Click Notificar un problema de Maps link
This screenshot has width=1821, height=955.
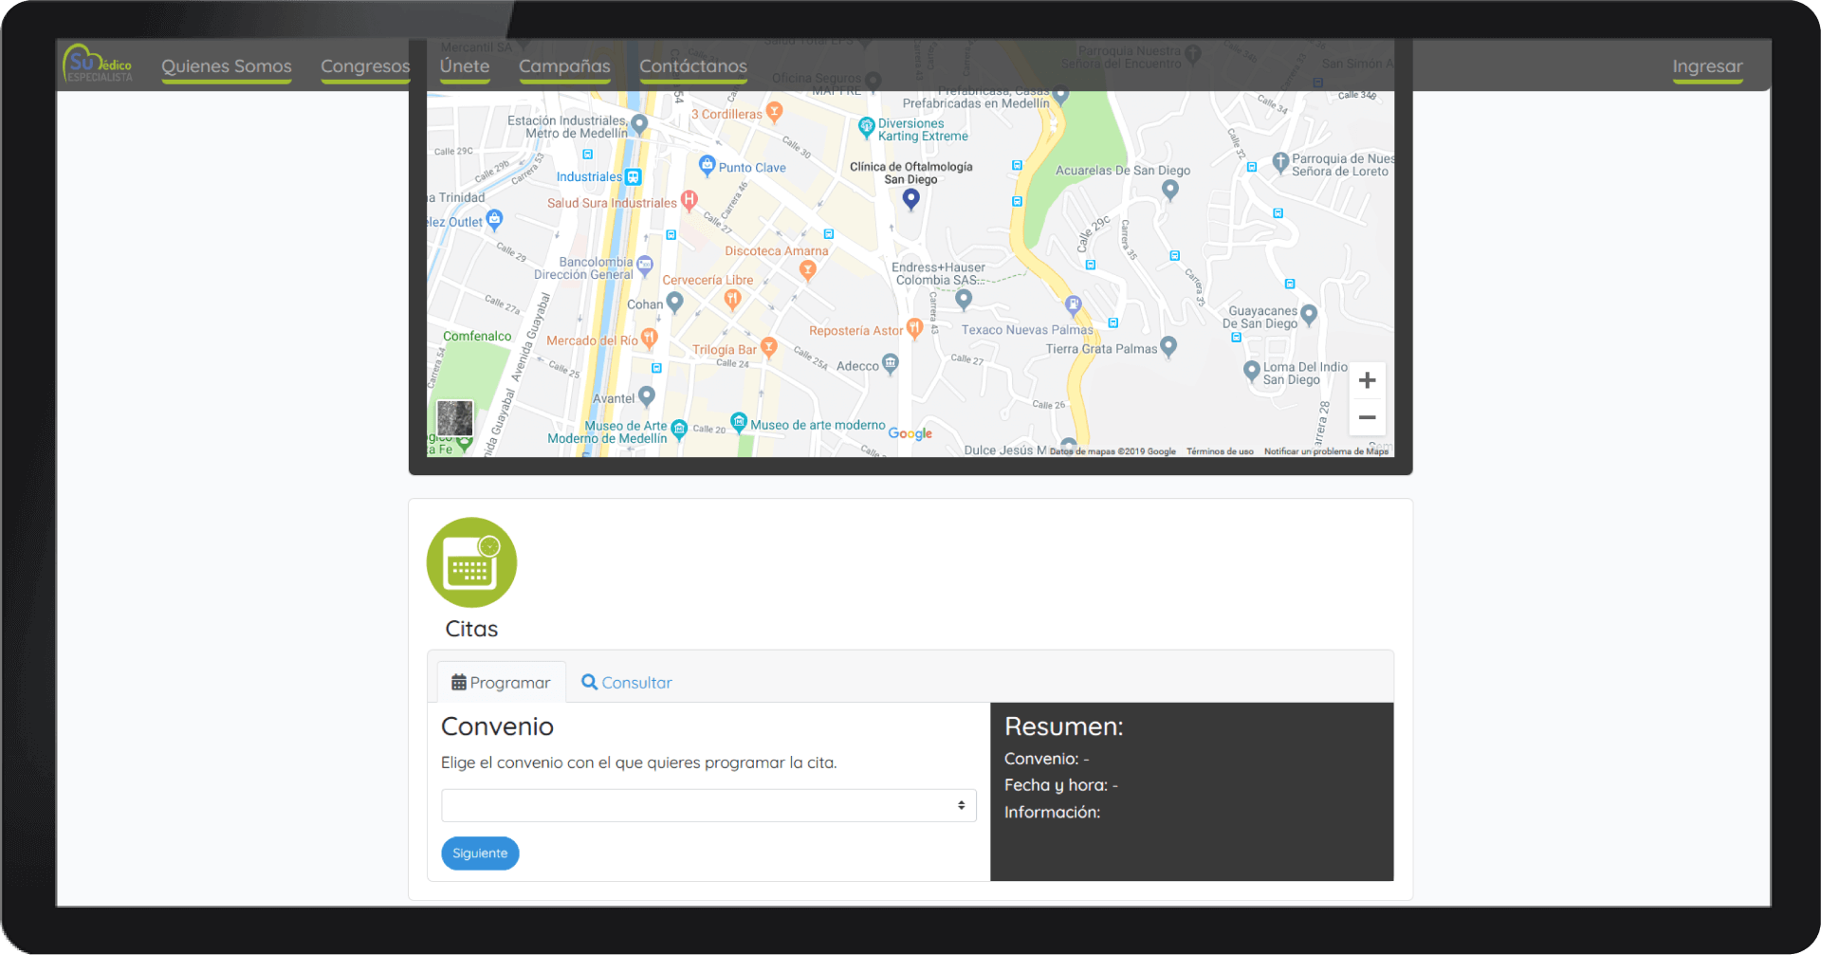[1326, 451]
